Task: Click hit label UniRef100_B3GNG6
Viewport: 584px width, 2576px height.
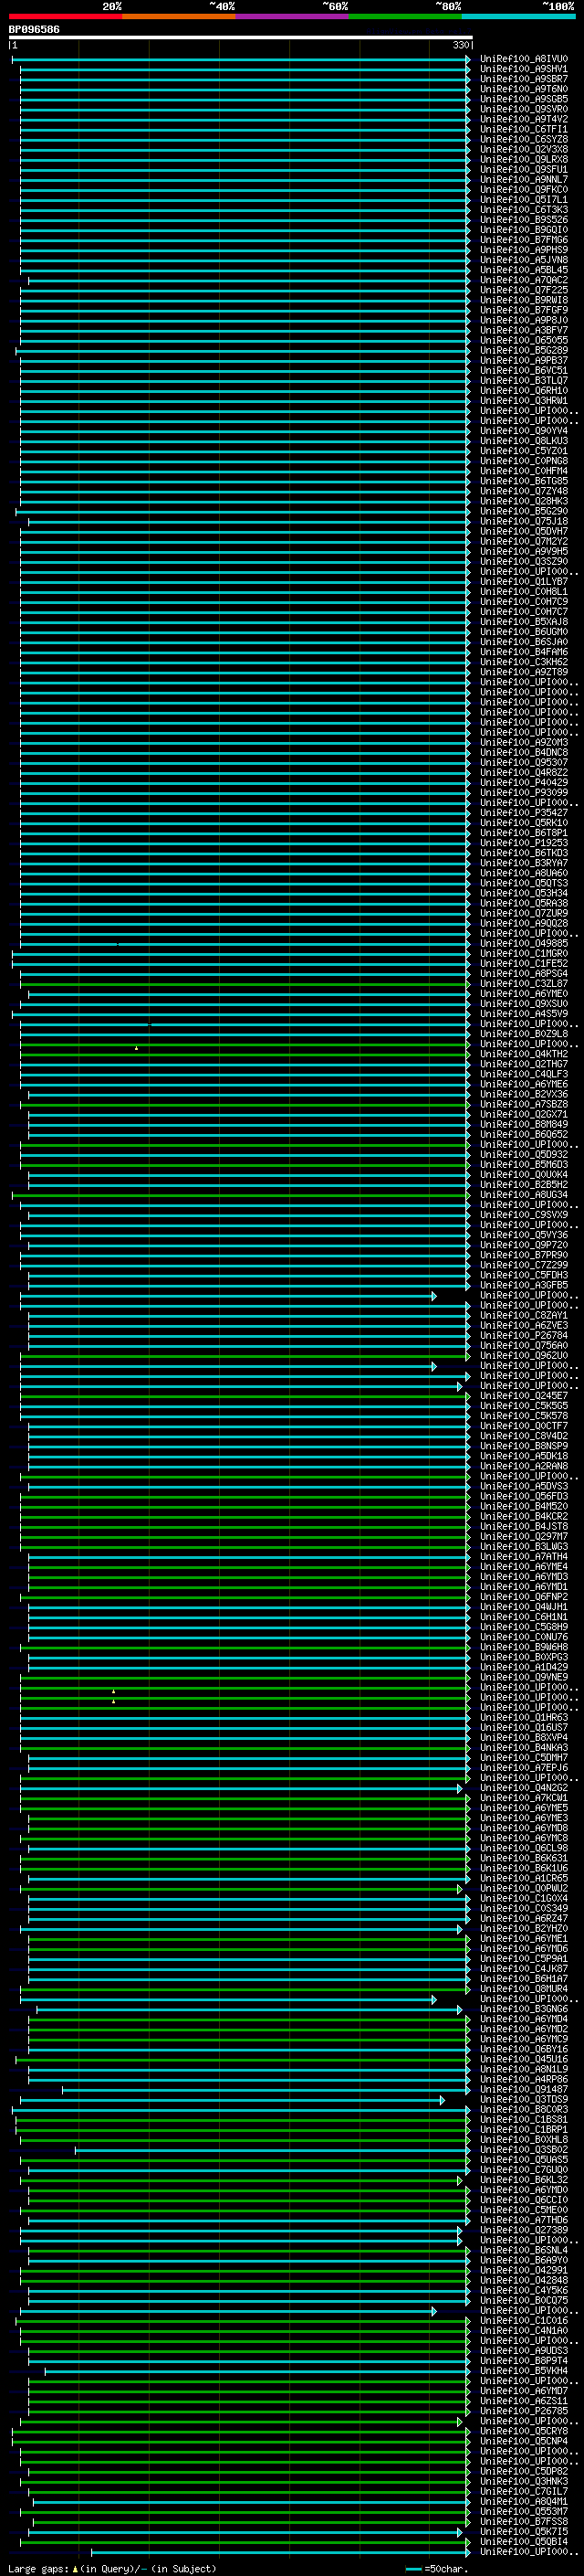Action: click(x=524, y=2009)
